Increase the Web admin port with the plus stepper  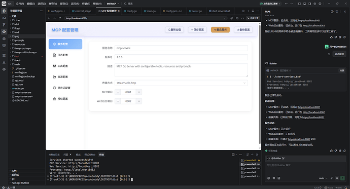tap(139, 101)
